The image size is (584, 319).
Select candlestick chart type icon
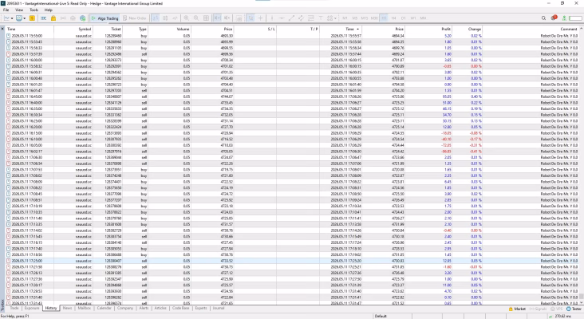[x=165, y=18]
